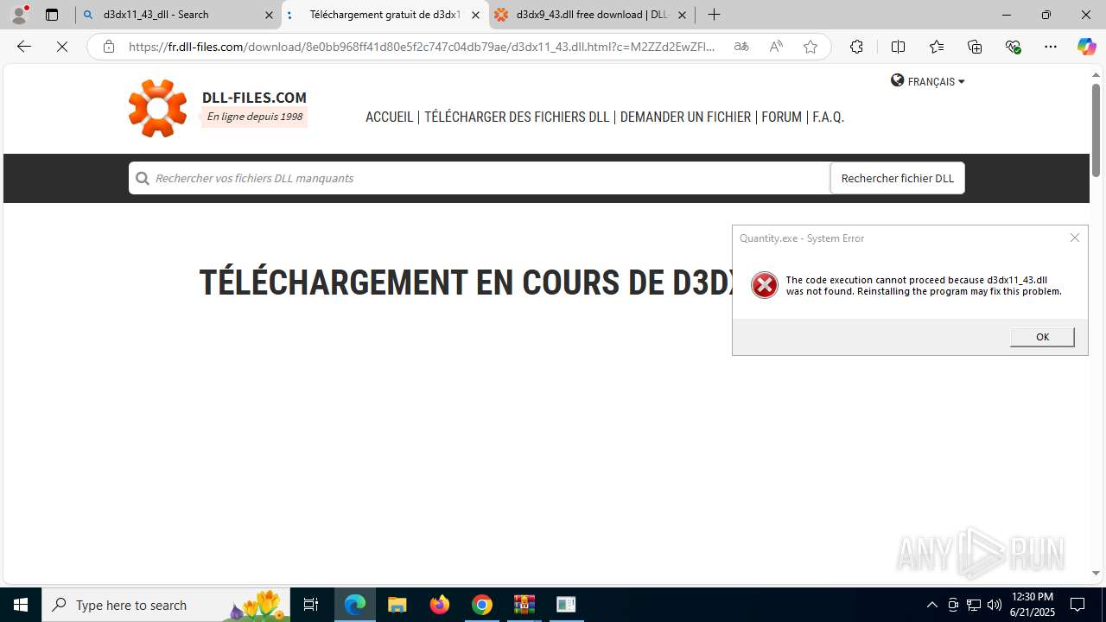View site information lock icon
Image resolution: width=1106 pixels, height=622 pixels.
(x=108, y=47)
